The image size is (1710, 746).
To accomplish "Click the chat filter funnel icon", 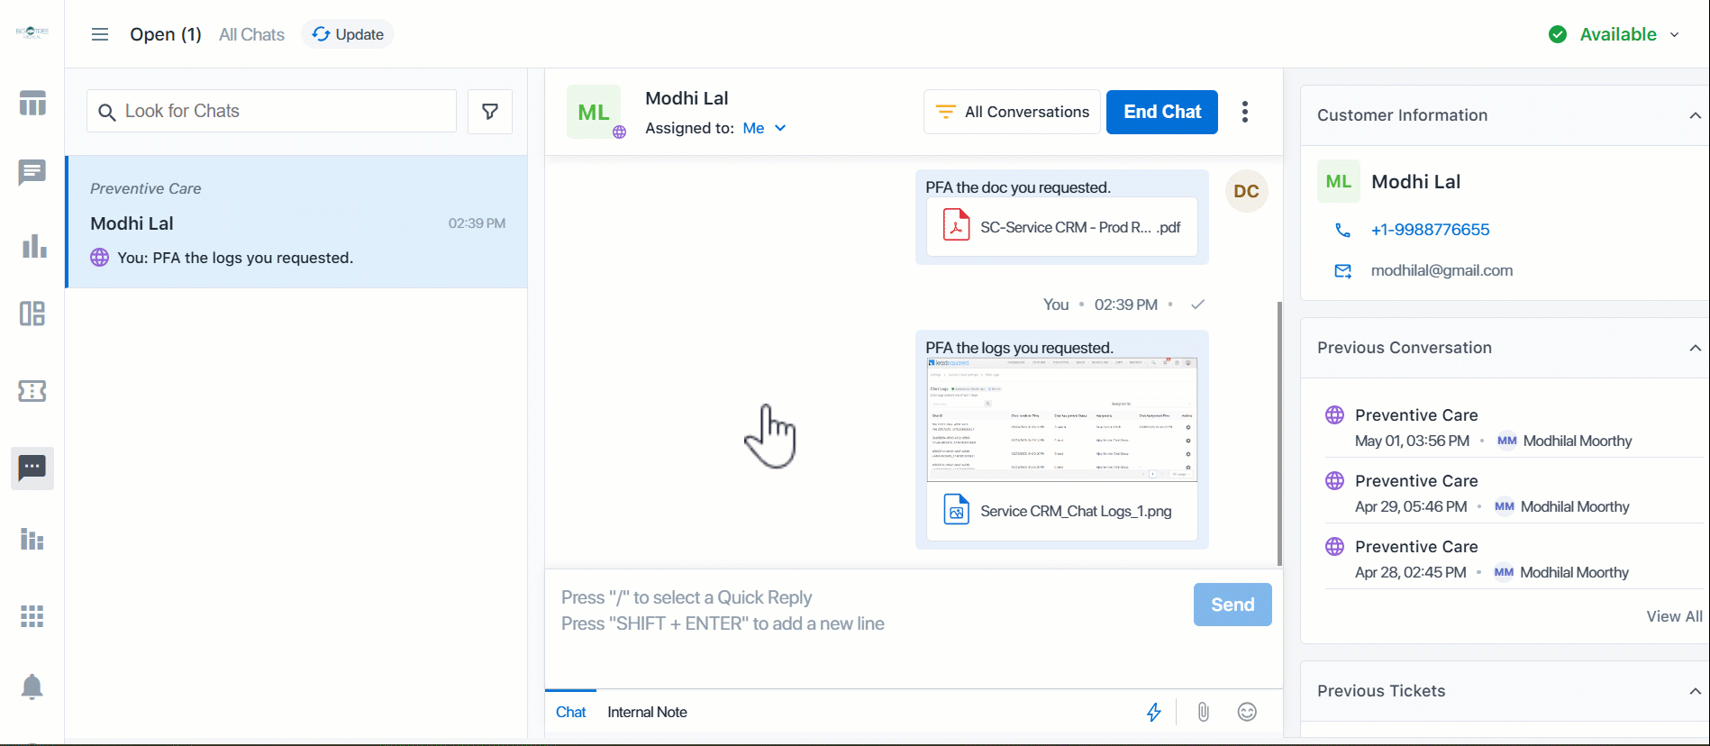I will 490,112.
